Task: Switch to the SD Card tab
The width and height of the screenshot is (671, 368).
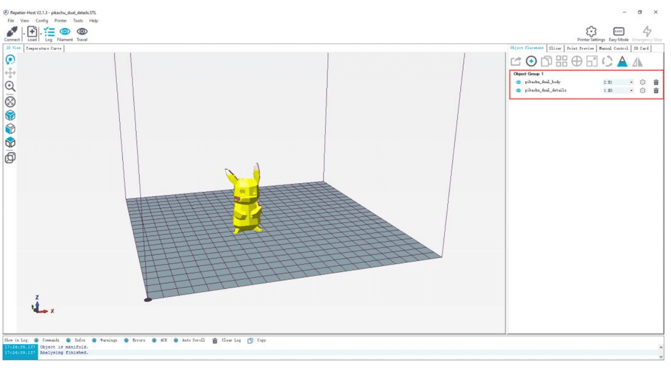Action: [641, 48]
